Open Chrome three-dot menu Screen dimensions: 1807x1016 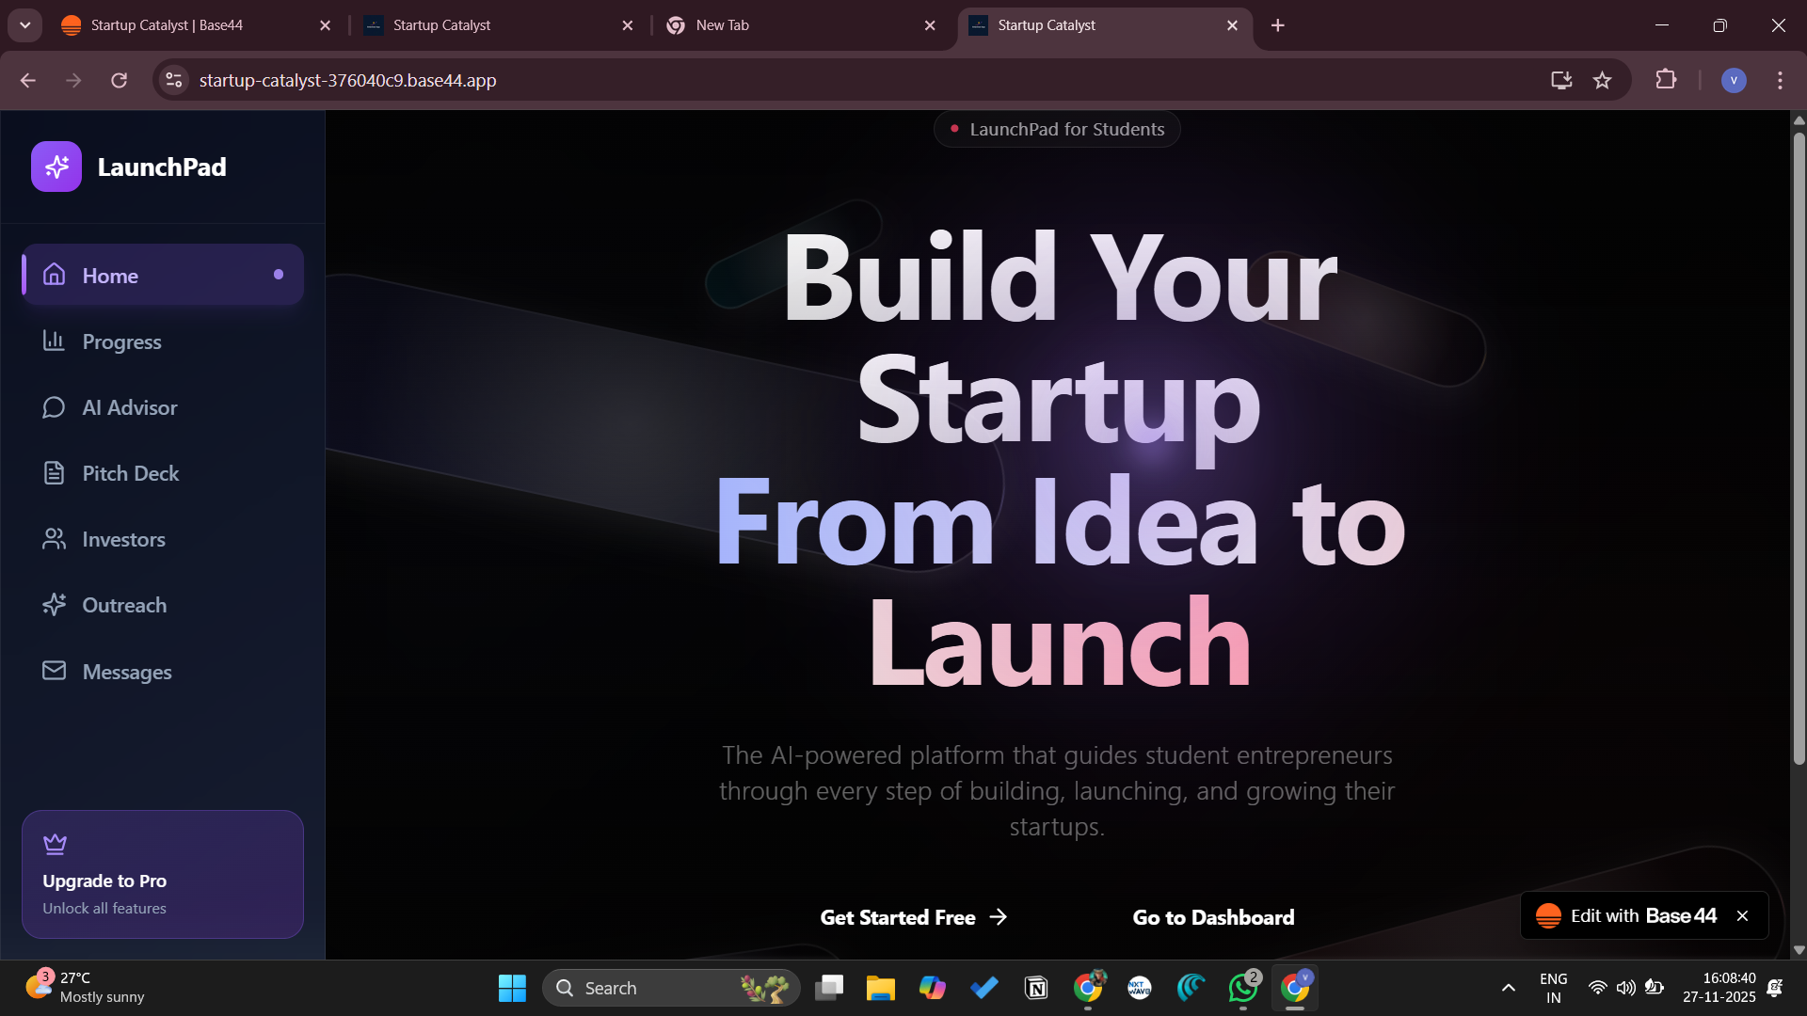coord(1779,81)
